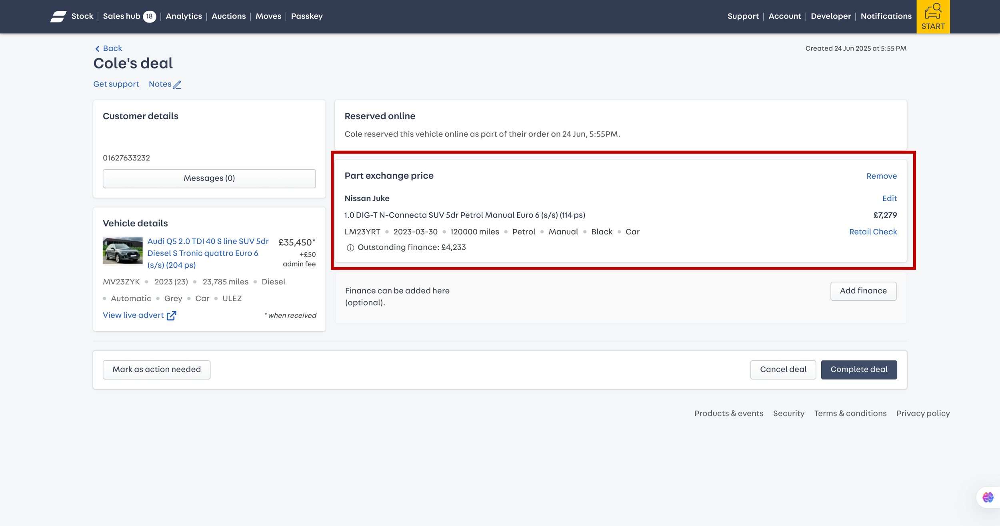Image resolution: width=1000 pixels, height=526 pixels.
Task: Remove the part exchange
Action: click(882, 176)
